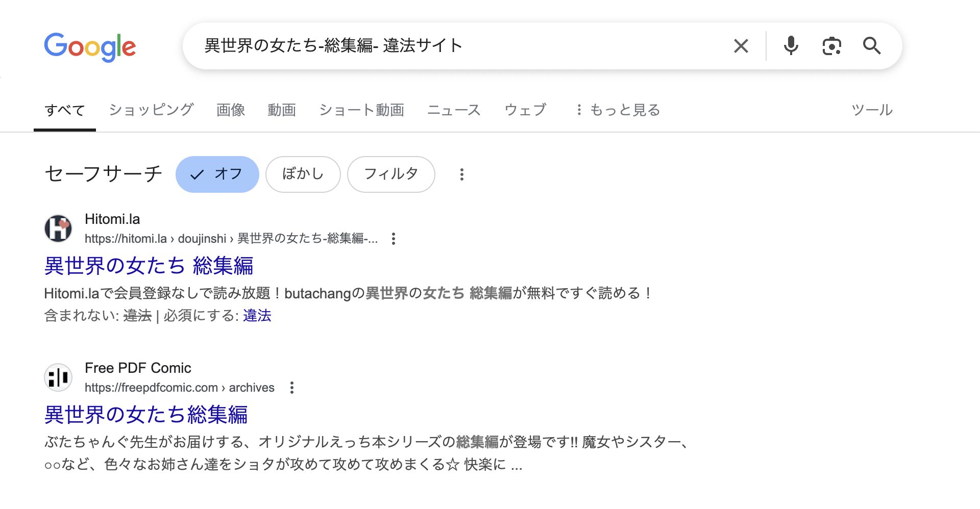Click the 違法 must-include search link
Screen dimensions: 980x509
(257, 316)
